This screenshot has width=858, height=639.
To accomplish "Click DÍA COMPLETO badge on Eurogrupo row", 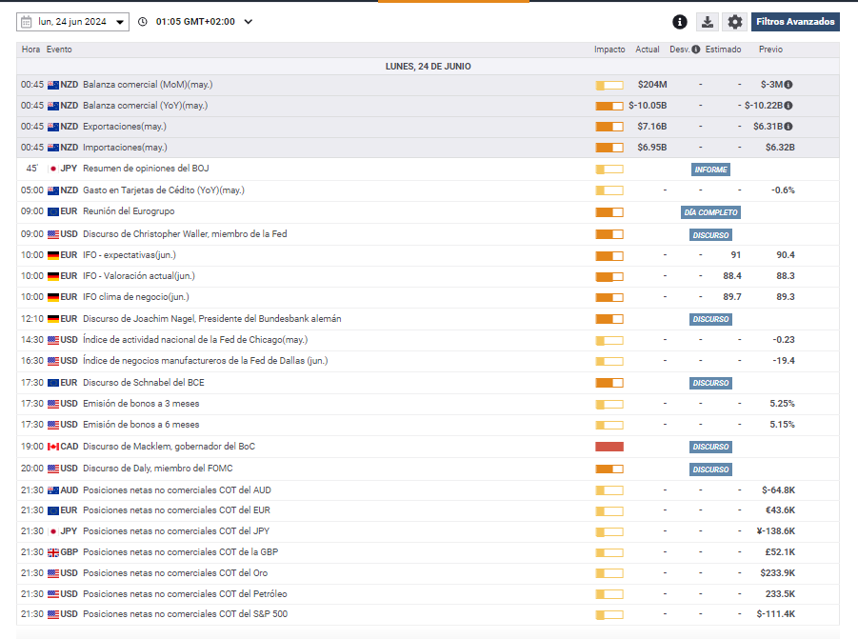I will [710, 212].
